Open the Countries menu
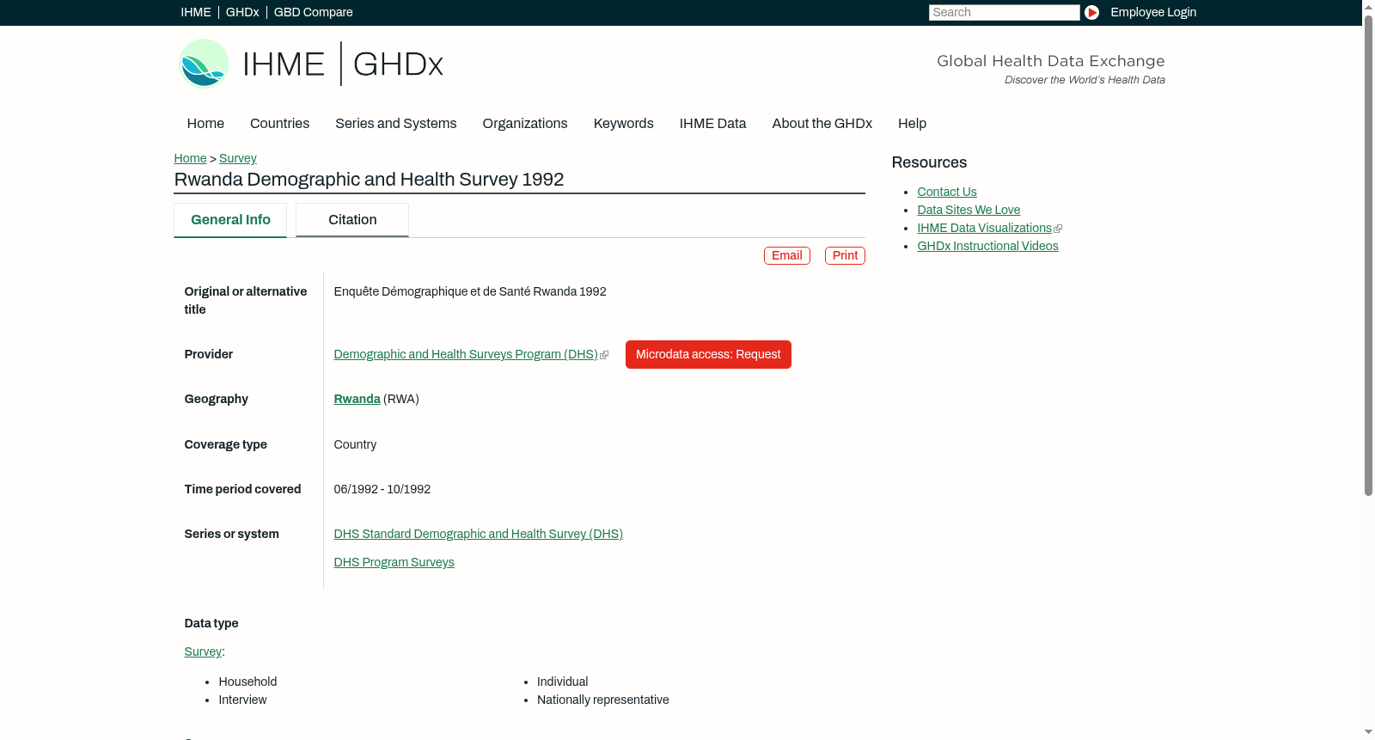This screenshot has height=740, width=1375. pos(279,123)
